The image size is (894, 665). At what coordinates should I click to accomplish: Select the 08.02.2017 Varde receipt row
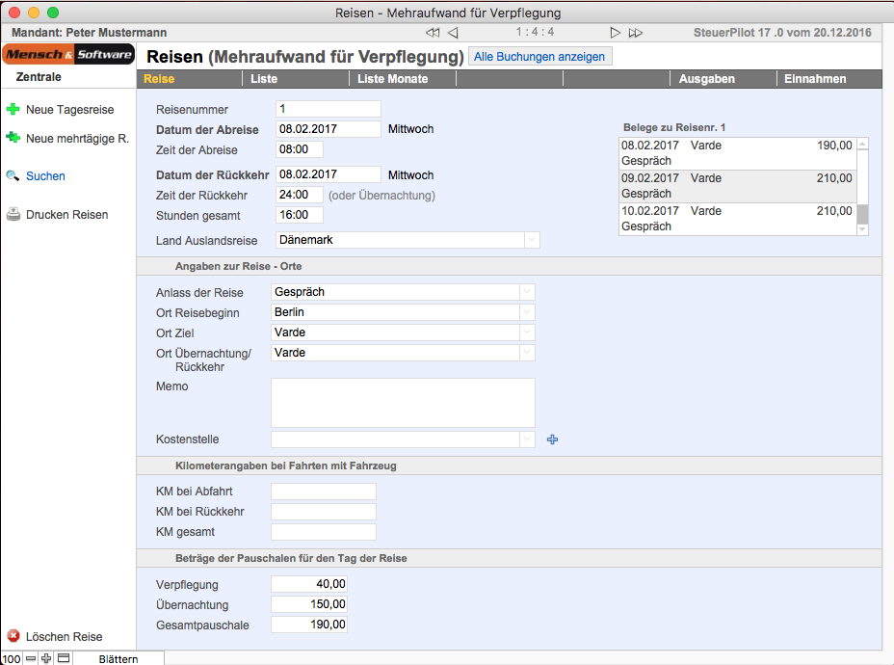[738, 153]
